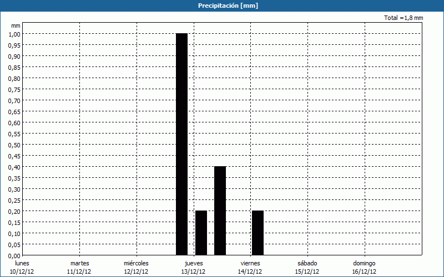This screenshot has width=444, height=277.
Task: Select the martes day label
Action: (79, 263)
